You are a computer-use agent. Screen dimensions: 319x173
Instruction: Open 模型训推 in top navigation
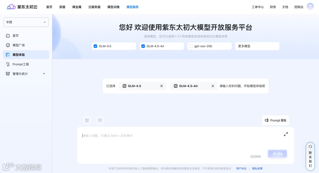click(113, 7)
